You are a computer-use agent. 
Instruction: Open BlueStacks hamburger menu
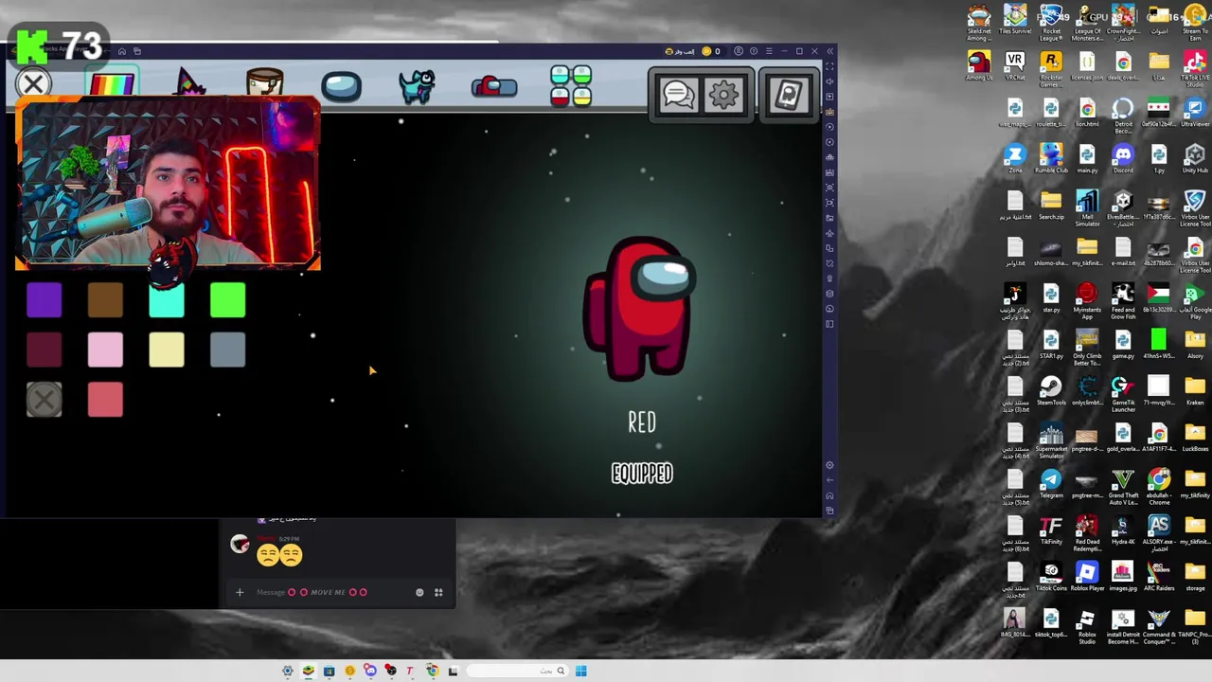click(768, 51)
